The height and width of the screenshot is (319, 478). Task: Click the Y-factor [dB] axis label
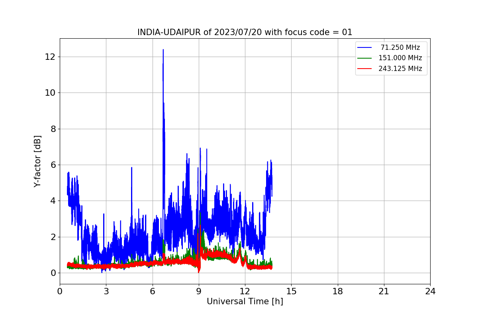(x=37, y=161)
